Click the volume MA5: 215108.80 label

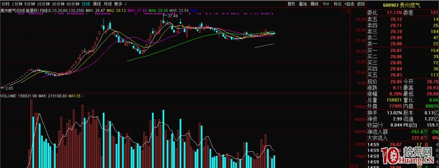point(52,96)
